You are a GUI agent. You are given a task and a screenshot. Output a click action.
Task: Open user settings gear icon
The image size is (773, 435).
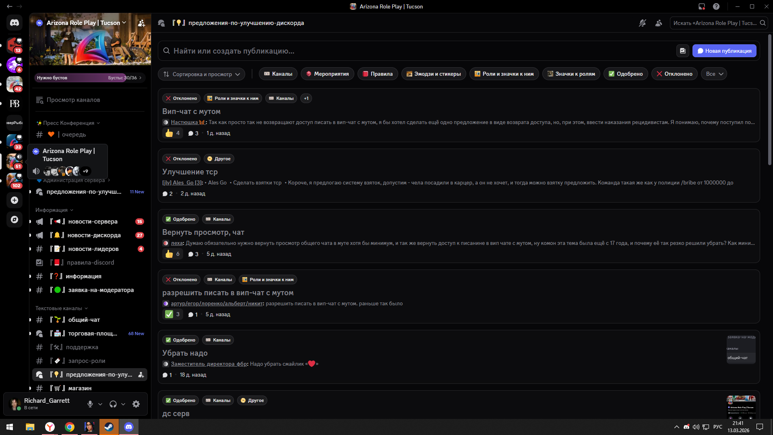click(136, 404)
